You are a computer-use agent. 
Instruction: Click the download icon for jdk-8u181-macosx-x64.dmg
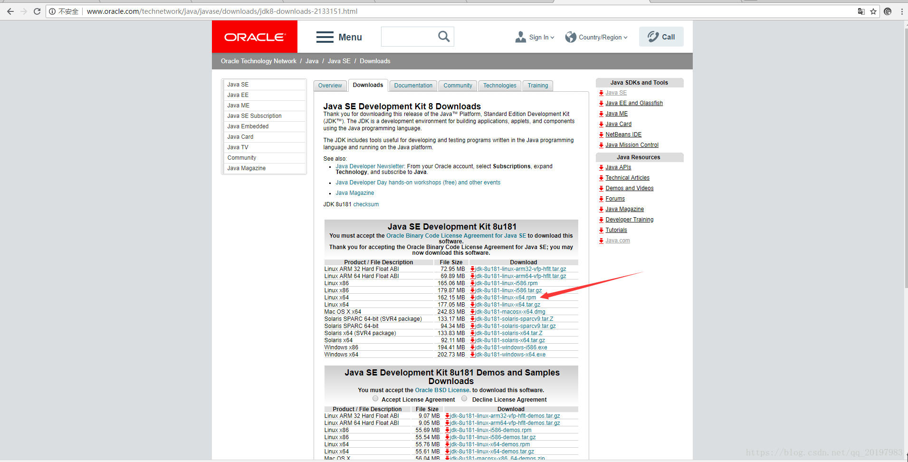pos(473,312)
